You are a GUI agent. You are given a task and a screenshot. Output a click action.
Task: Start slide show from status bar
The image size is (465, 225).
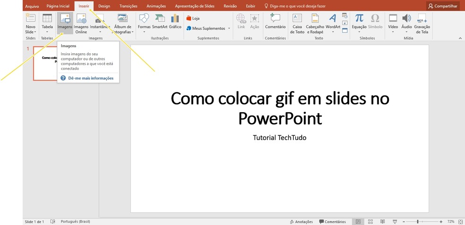pyautogui.click(x=395, y=222)
